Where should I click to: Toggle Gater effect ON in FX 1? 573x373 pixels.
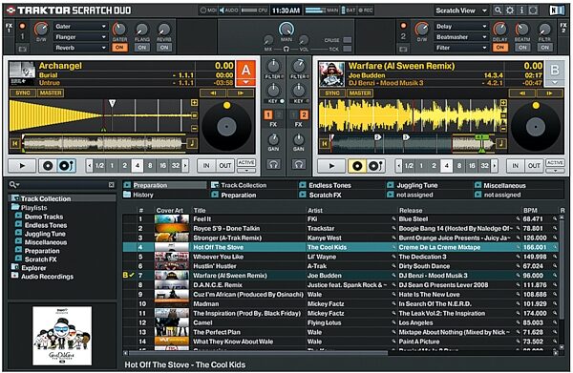click(x=119, y=48)
